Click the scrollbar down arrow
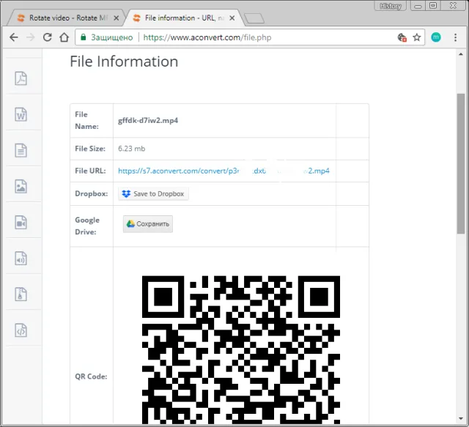Screen dimensions: 469x427 click(x=461, y=419)
